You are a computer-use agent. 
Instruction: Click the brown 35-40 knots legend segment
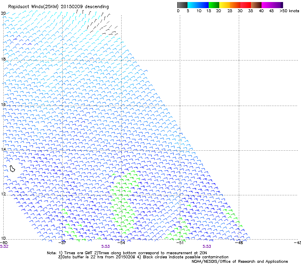[x=256, y=5]
